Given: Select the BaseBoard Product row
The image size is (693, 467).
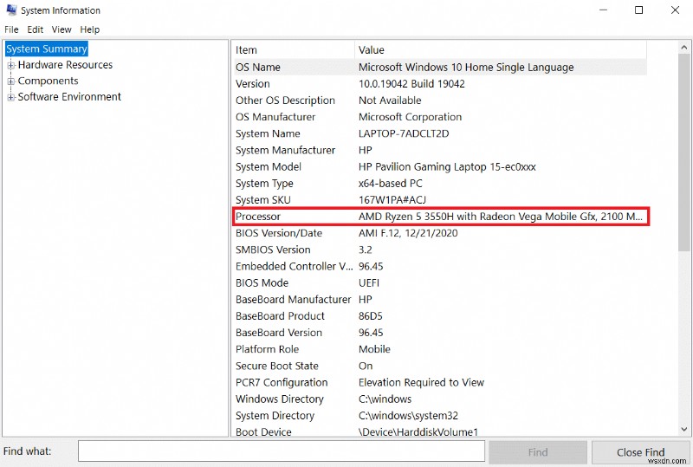Looking at the screenshot, I should tap(440, 315).
